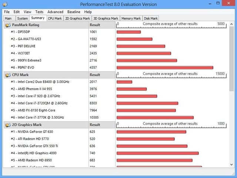Select the Summary tab
This screenshot has height=178, width=237.
(38, 18)
